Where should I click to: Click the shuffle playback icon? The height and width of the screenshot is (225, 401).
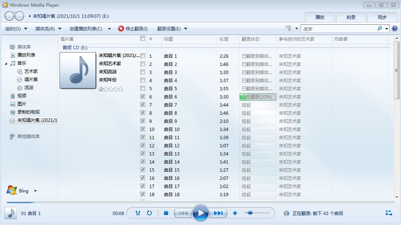138,213
